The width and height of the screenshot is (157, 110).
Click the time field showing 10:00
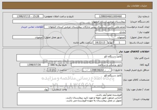[x=52, y=70]
